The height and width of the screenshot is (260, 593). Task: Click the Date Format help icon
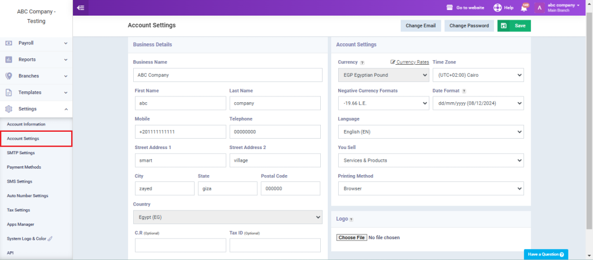pyautogui.click(x=464, y=91)
